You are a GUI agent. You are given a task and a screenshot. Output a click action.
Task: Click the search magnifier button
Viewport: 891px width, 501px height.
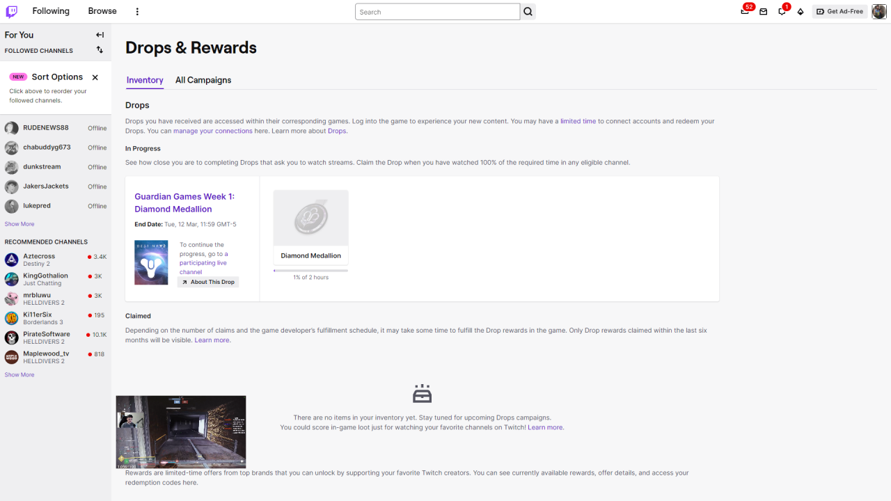[528, 12]
